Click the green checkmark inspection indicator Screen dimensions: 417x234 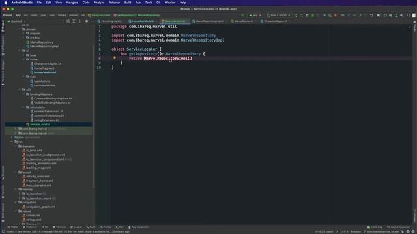tap(409, 27)
